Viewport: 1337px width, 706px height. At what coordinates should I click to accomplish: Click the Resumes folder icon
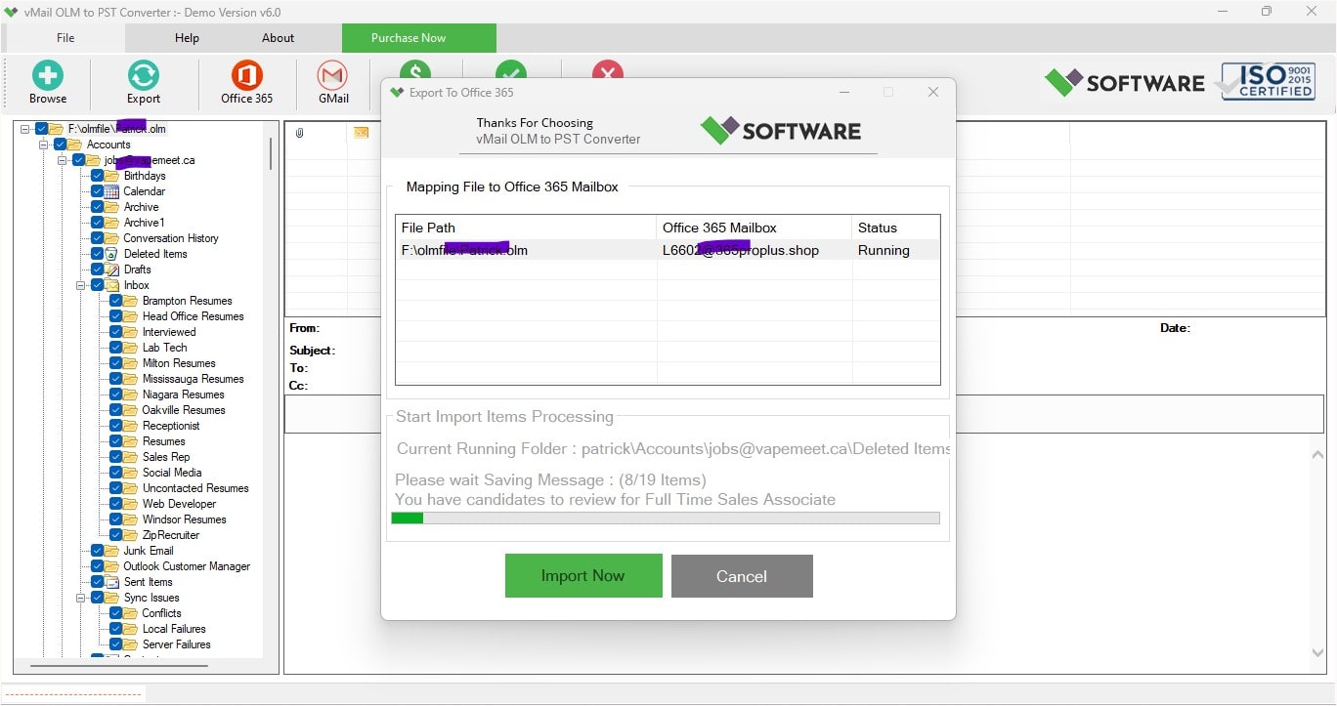pyautogui.click(x=130, y=441)
